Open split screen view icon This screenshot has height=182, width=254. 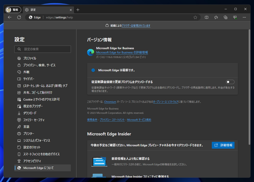[207, 17]
